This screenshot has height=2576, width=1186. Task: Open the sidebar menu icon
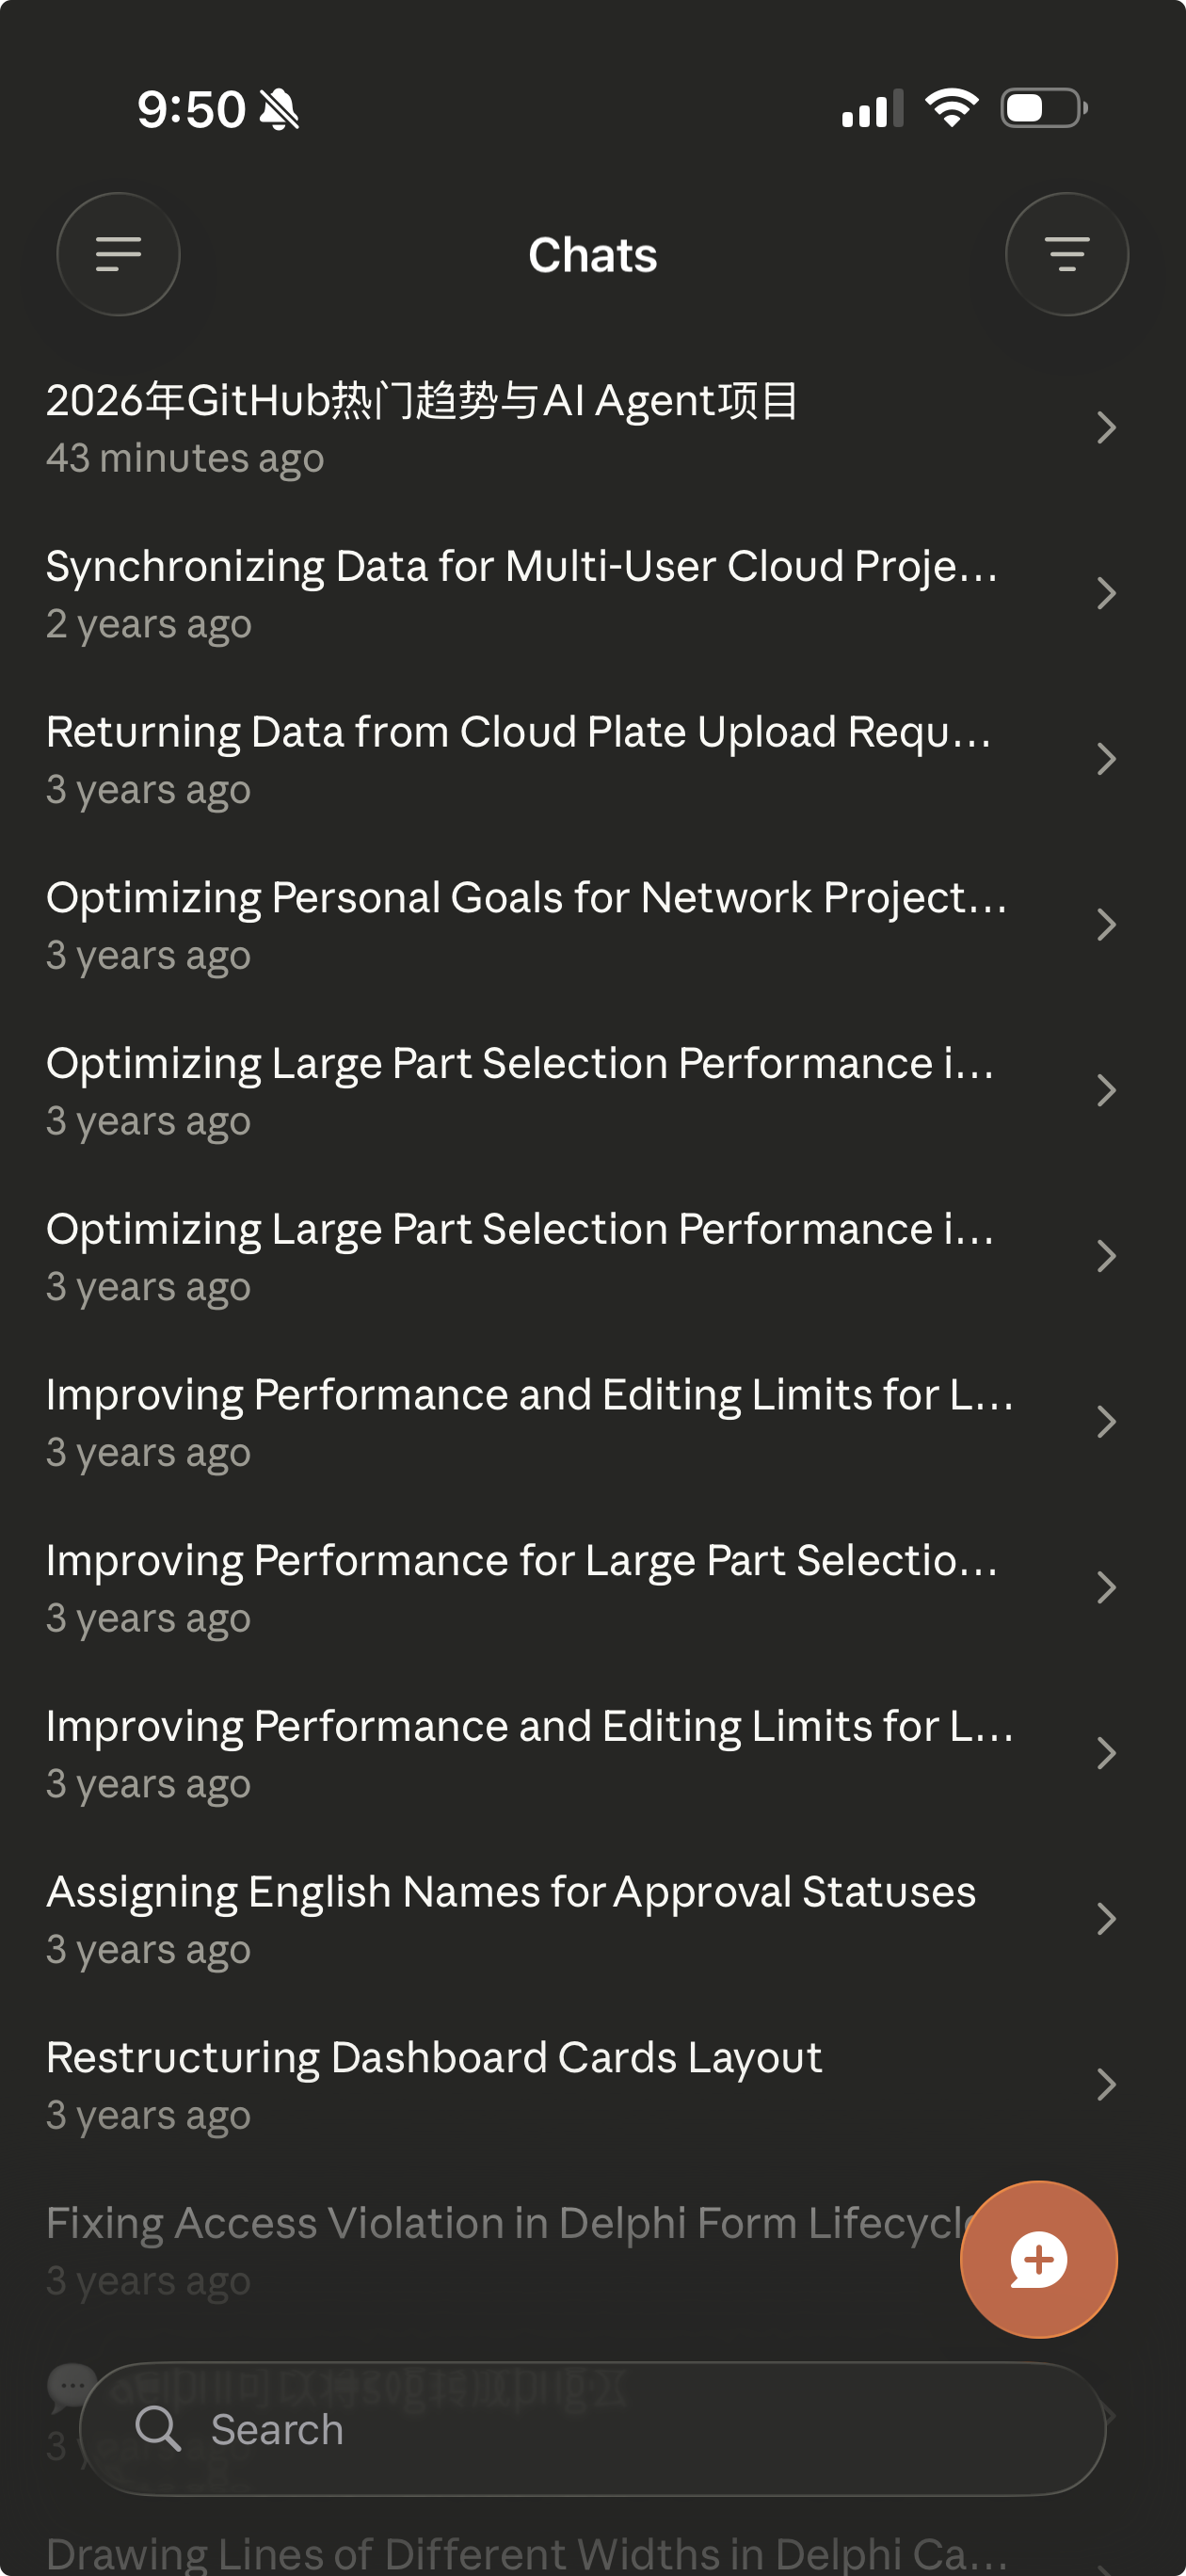pyautogui.click(x=118, y=254)
